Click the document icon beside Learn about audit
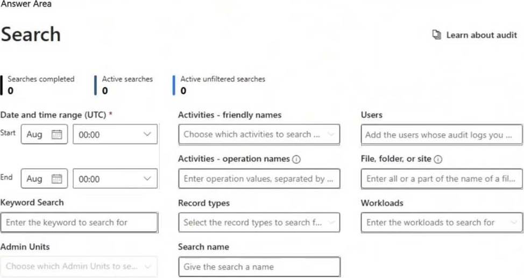This screenshot has height=278, width=524. coord(437,35)
